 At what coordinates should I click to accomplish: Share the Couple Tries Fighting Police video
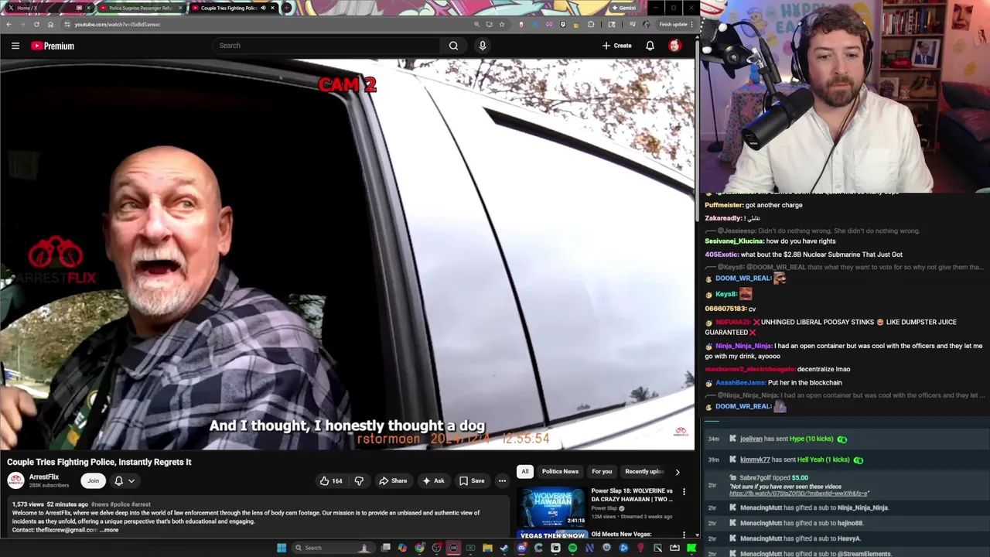[x=393, y=481]
